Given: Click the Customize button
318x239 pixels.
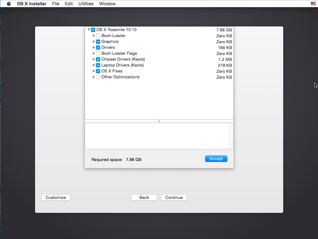Looking at the screenshot, I should pos(56,198).
